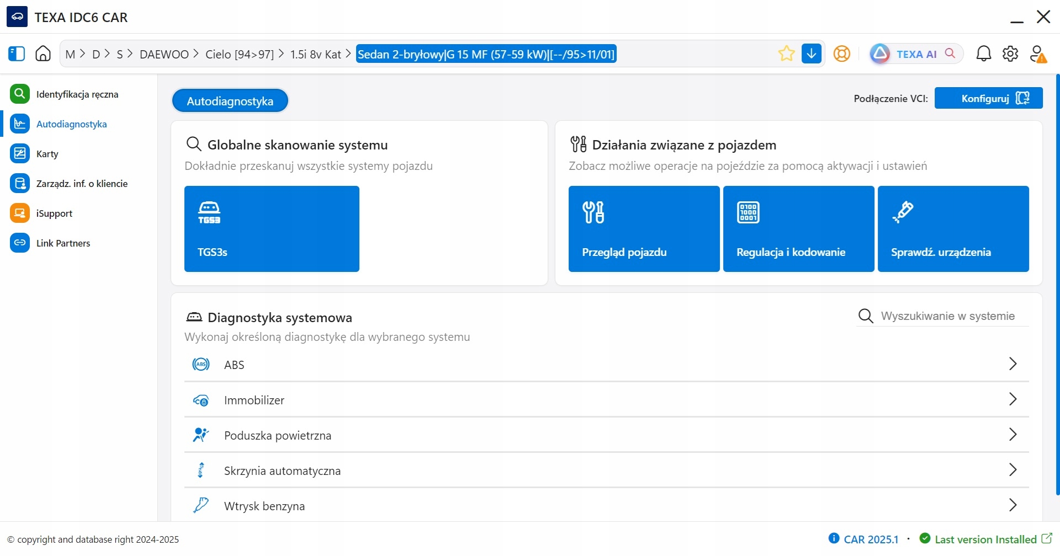Toggle the sidebar panel icon
The image size is (1060, 556).
pos(17,54)
